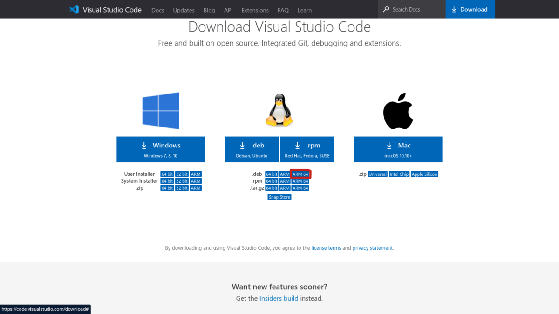Download the .deb Debian, Ubuntu package
This screenshot has width=559, height=314.
[x=252, y=149]
